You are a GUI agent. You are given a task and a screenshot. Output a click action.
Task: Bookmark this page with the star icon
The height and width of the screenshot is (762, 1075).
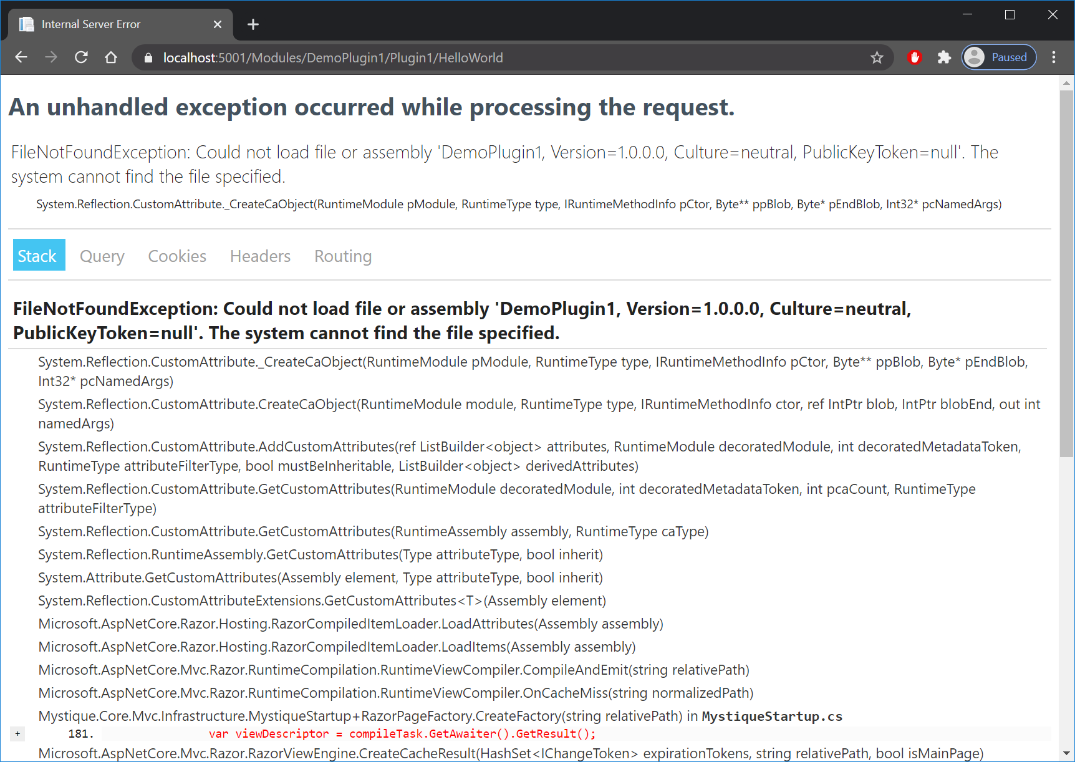[x=877, y=57]
